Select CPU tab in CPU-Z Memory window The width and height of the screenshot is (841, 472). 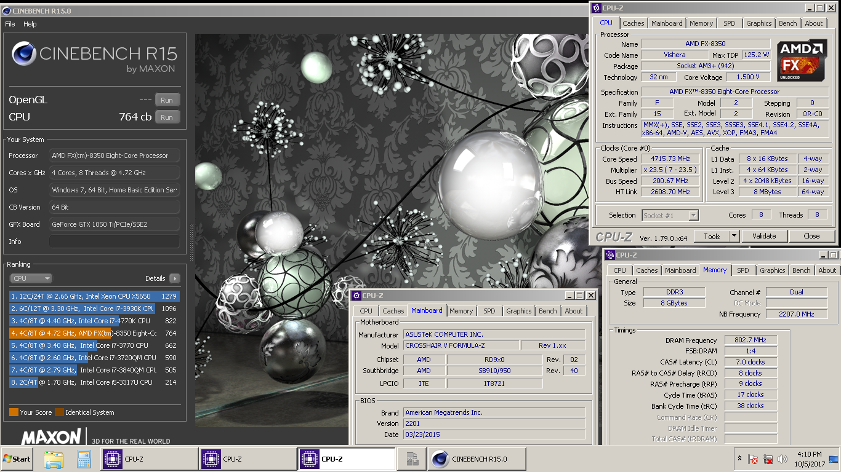[619, 270]
